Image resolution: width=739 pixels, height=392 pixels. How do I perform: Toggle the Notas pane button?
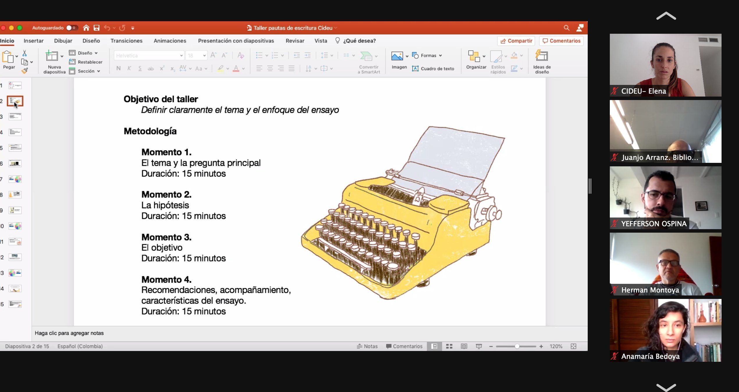click(367, 346)
